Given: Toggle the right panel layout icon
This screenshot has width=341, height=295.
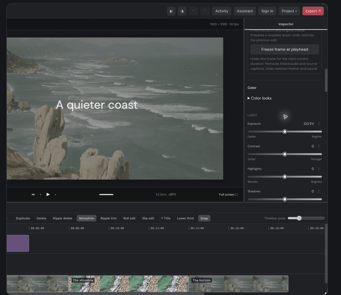Looking at the screenshot, I should point(182,11).
